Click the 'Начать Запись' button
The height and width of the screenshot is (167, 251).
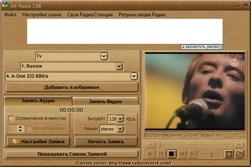(106, 141)
